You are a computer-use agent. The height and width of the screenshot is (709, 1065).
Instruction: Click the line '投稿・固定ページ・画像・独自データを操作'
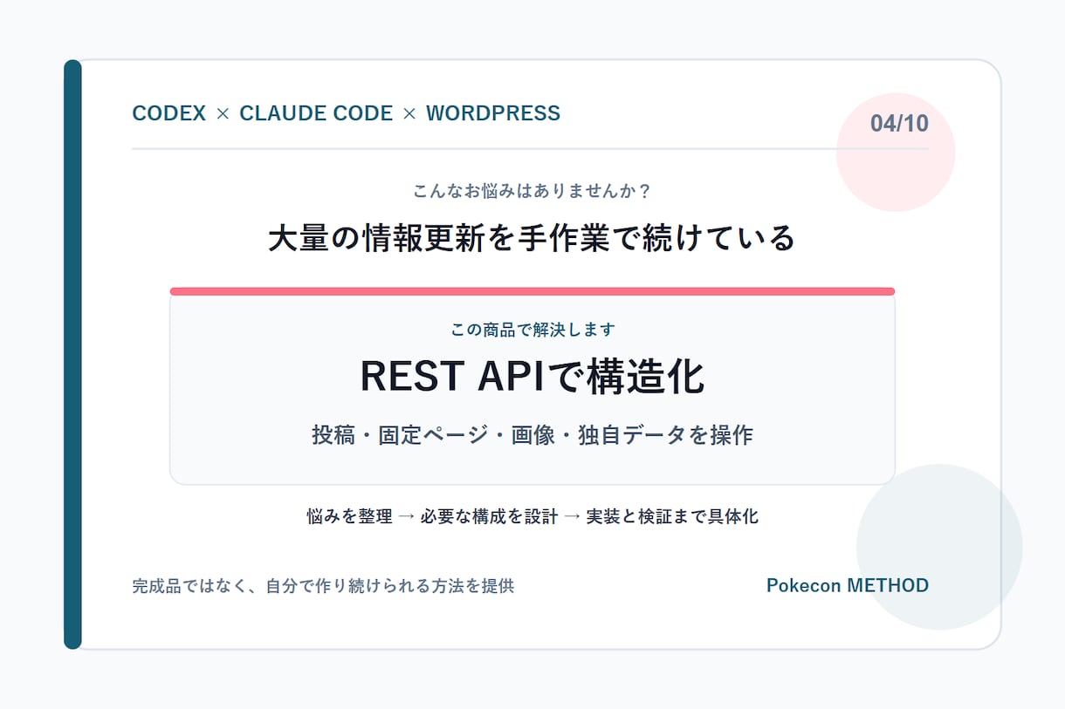pyautogui.click(x=532, y=435)
